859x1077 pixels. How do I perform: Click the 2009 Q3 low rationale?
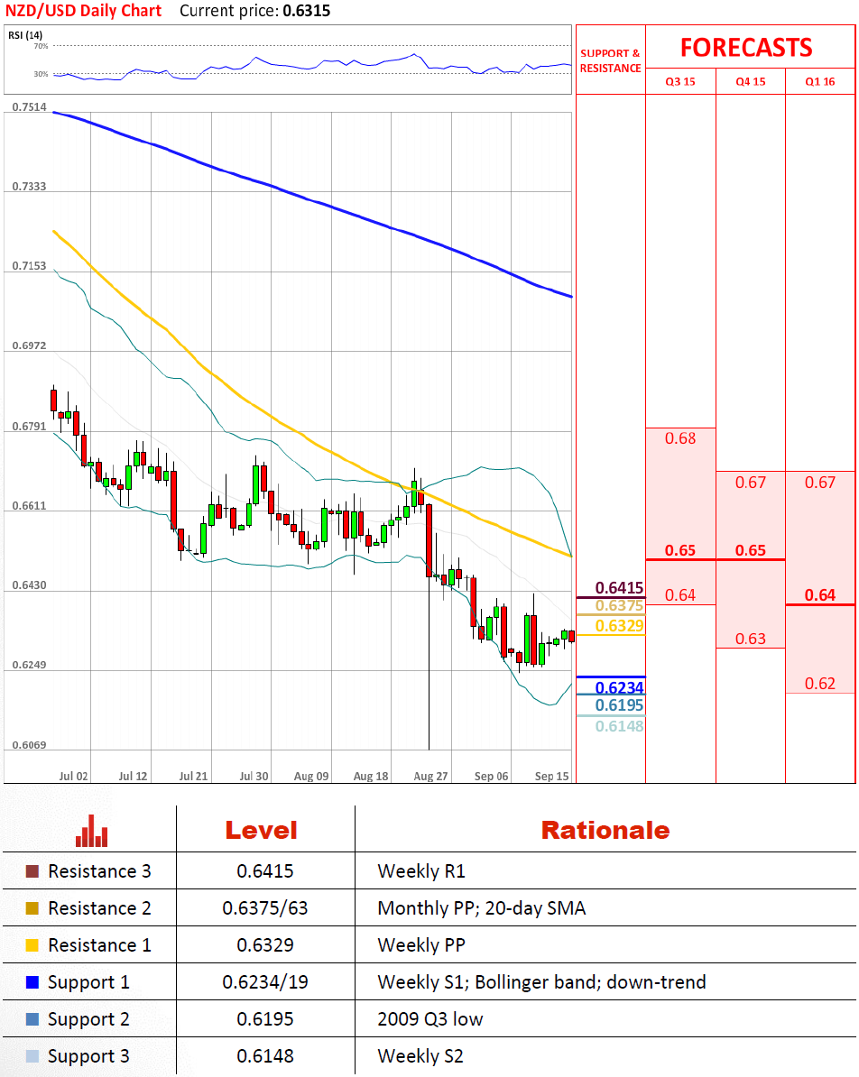430,1020
